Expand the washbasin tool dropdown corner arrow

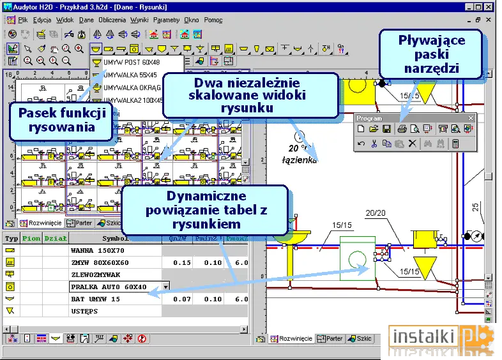pyautogui.click(x=100, y=53)
